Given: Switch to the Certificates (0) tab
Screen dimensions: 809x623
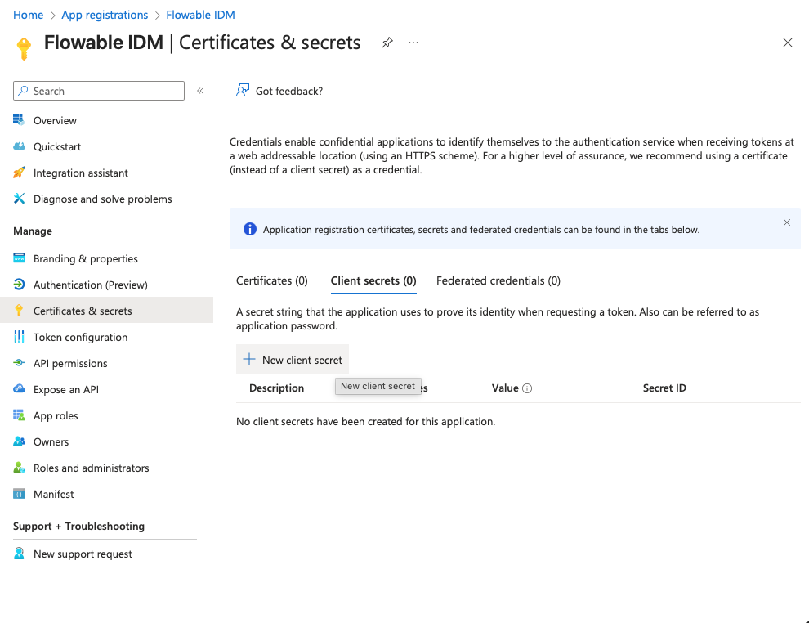Looking at the screenshot, I should click(x=272, y=280).
